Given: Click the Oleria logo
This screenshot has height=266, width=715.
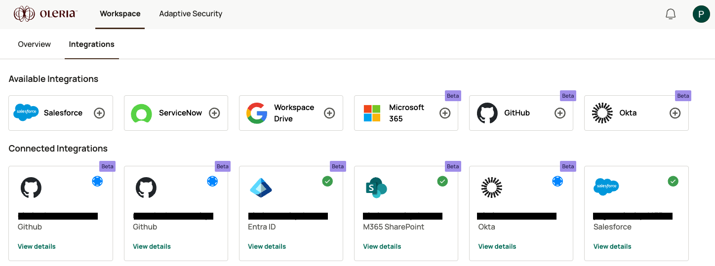Looking at the screenshot, I should coord(45,14).
